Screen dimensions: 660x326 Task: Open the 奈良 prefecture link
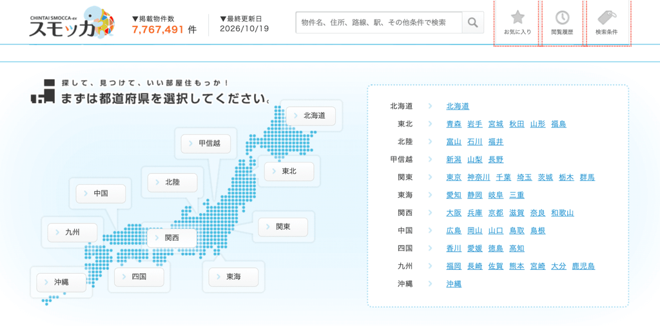(x=538, y=213)
